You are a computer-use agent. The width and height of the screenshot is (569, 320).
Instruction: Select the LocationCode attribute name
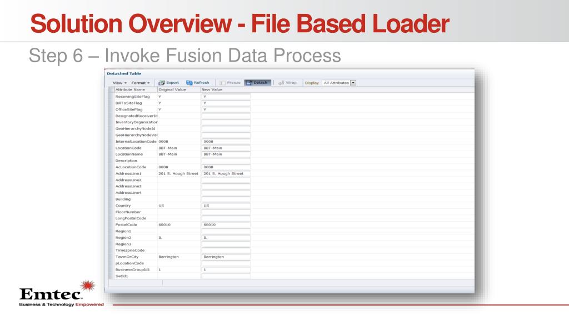click(x=128, y=148)
